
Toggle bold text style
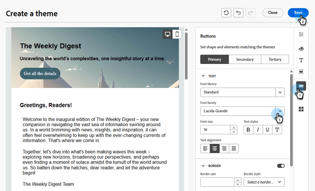pyautogui.click(x=248, y=130)
